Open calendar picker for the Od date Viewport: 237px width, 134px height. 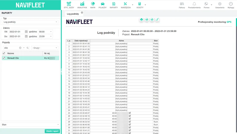click(26, 32)
